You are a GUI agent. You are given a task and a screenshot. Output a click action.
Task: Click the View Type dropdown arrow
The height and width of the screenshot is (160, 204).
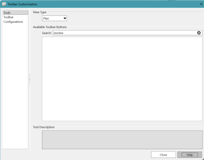click(65, 18)
